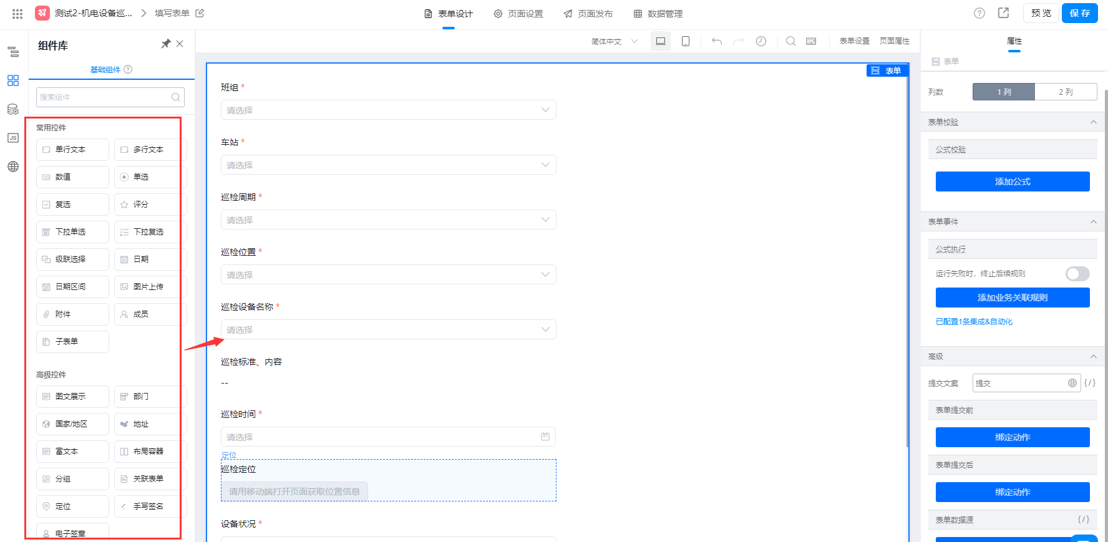
Task: Open the app grid launcher icon
Action: pos(17,13)
